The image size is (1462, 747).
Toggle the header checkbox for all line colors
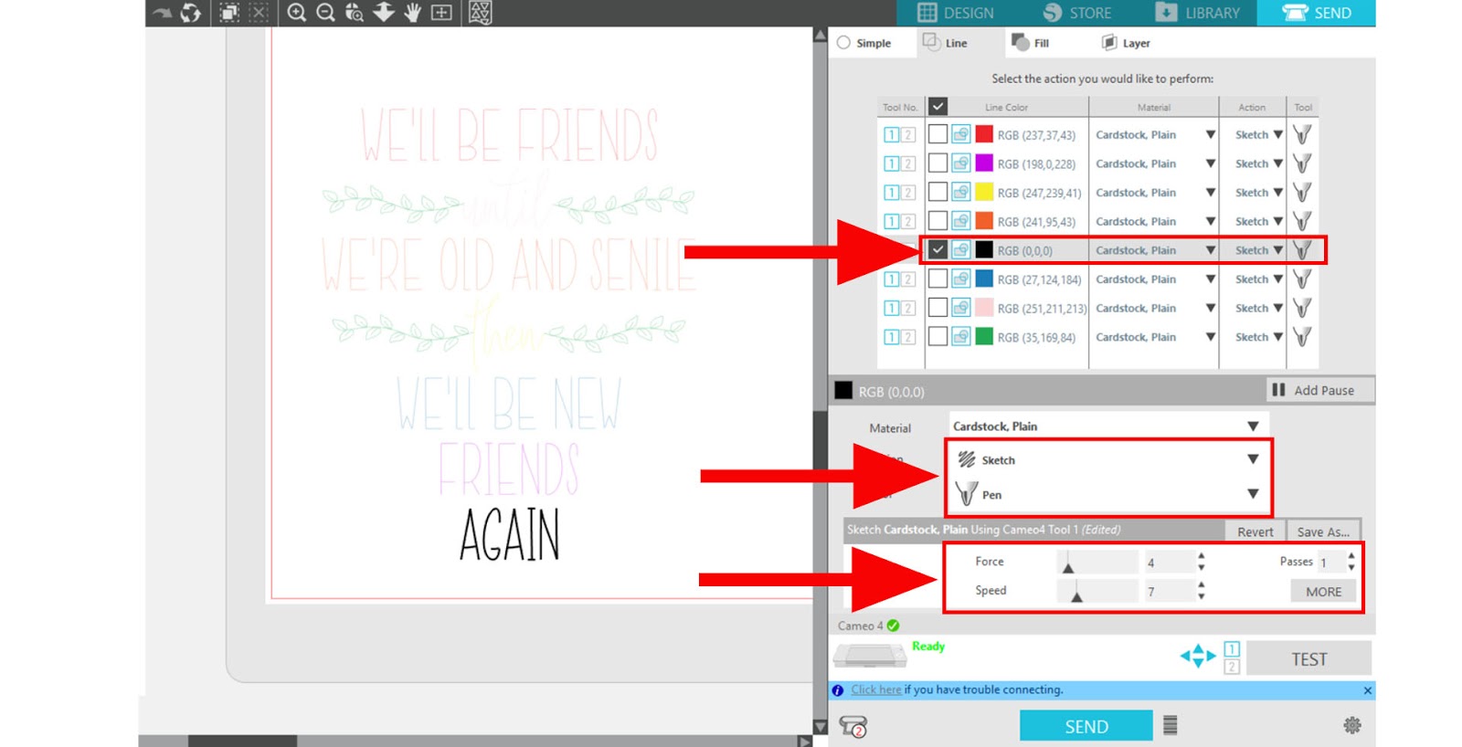pos(938,107)
